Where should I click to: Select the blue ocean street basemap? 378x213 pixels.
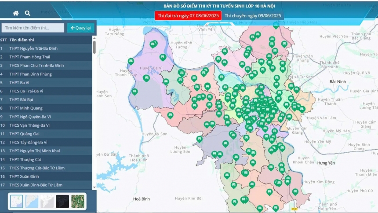click(x=32, y=201)
